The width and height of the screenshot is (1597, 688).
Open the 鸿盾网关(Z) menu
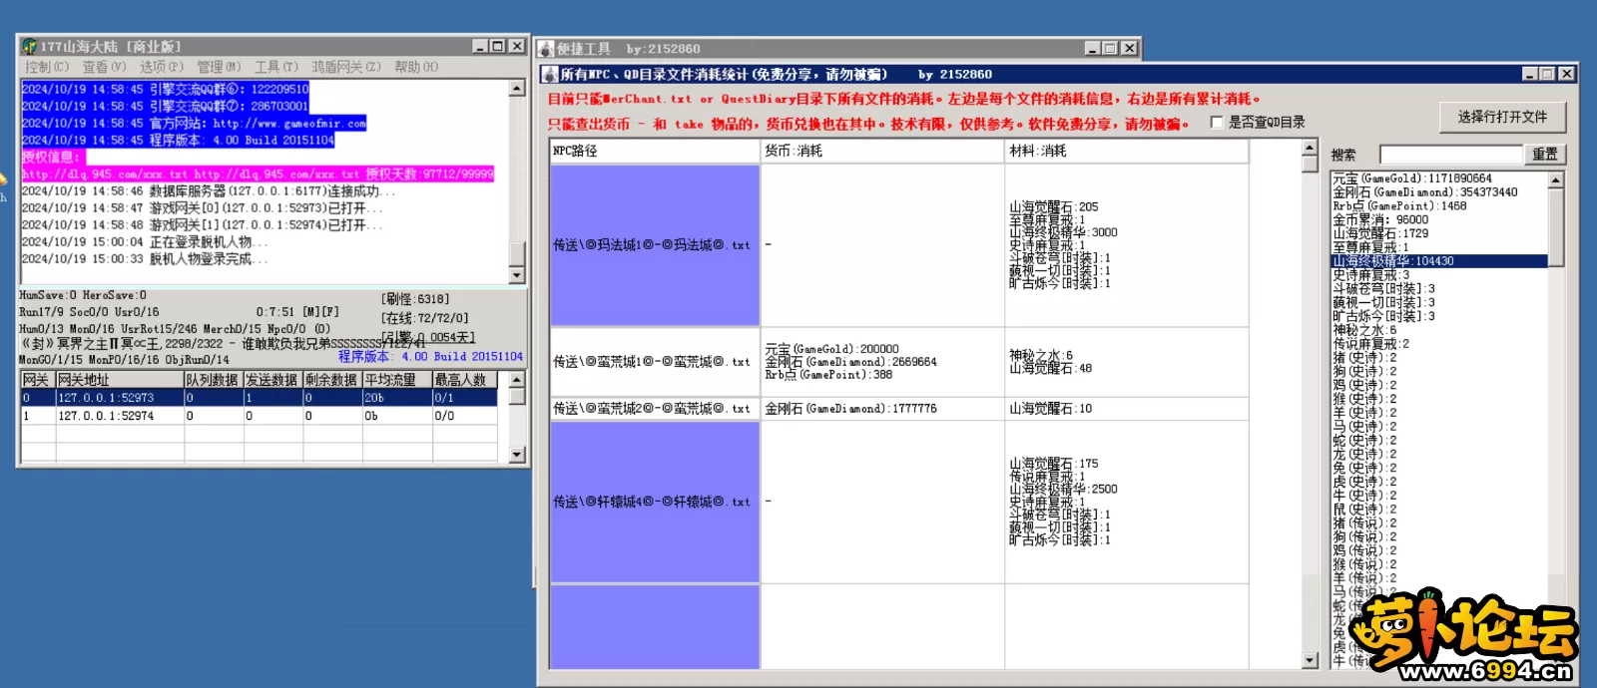(346, 67)
